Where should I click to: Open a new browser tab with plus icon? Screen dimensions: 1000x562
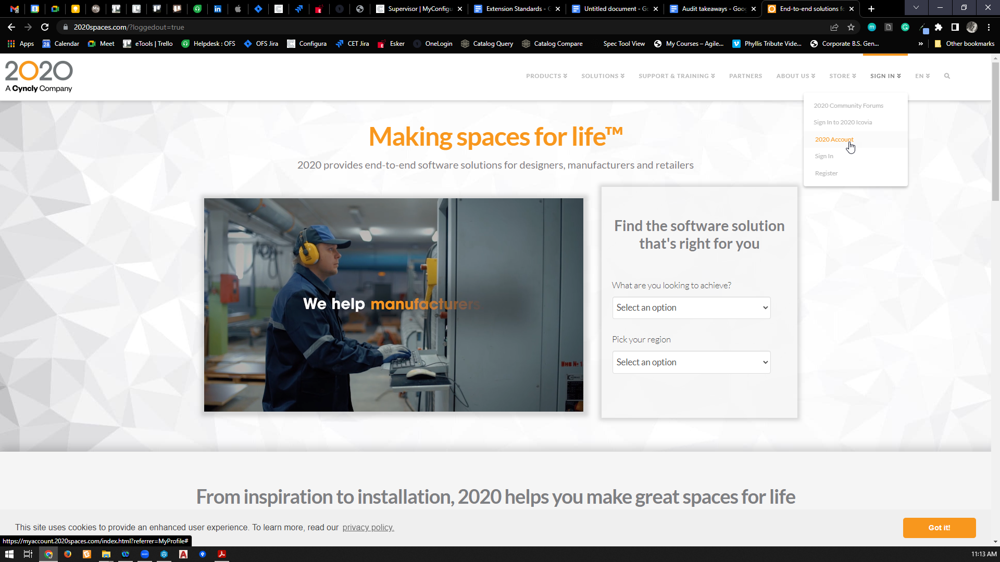pos(871,9)
